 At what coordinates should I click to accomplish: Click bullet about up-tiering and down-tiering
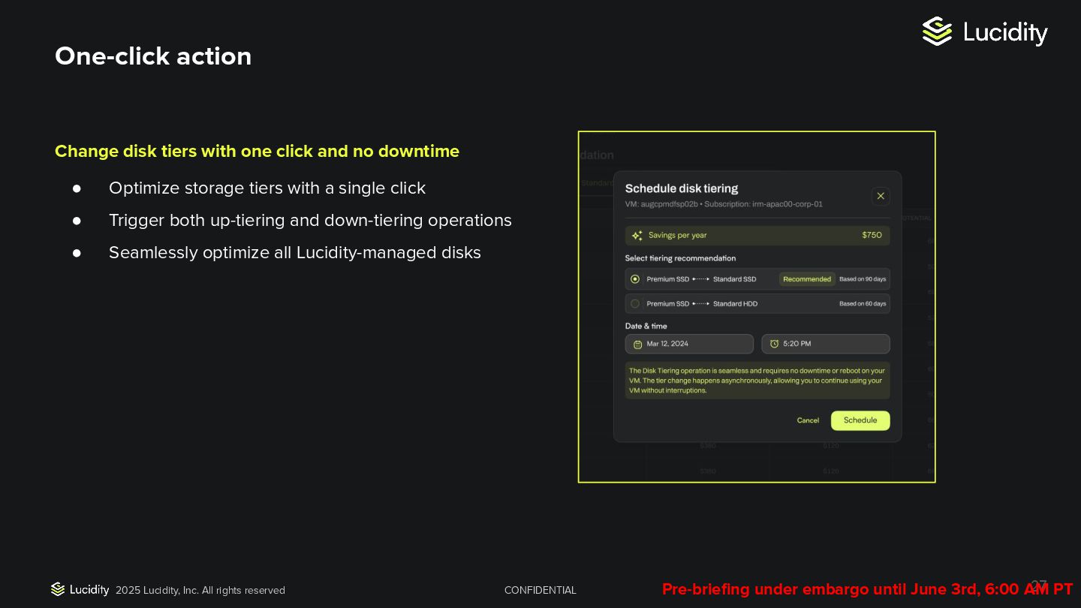click(310, 221)
